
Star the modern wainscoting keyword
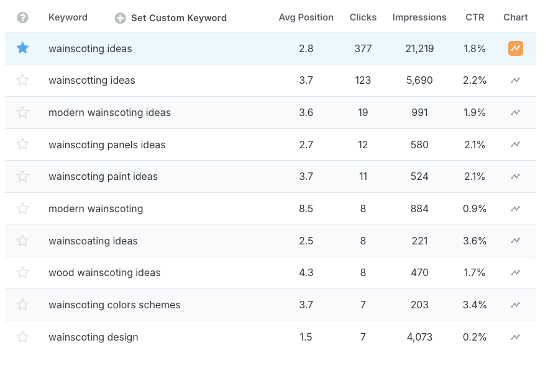point(23,208)
